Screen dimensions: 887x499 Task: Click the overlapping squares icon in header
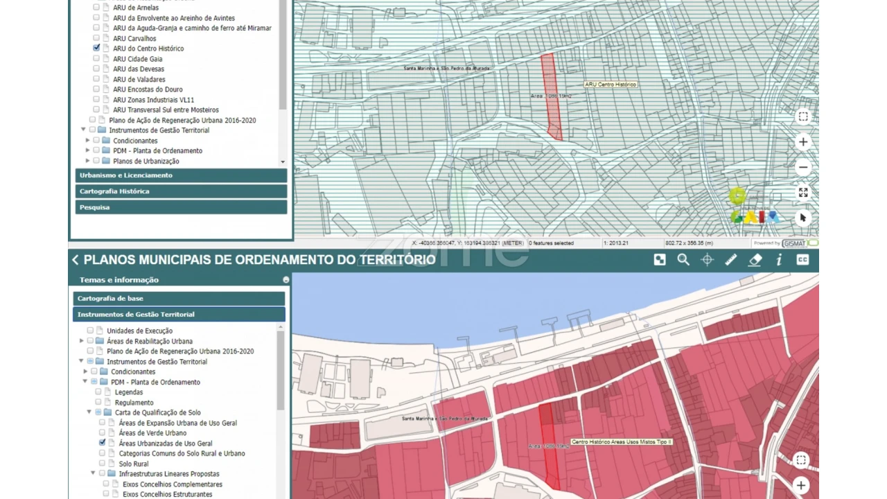660,260
